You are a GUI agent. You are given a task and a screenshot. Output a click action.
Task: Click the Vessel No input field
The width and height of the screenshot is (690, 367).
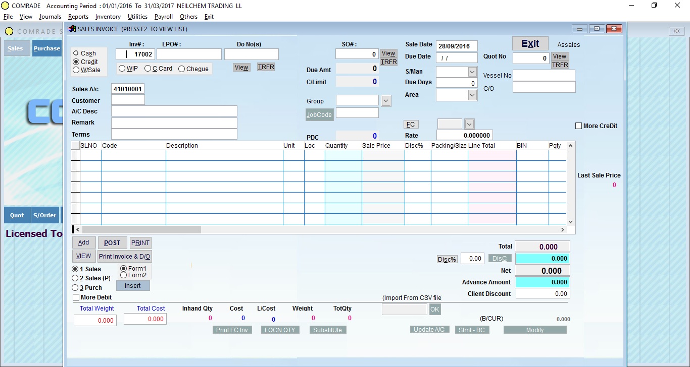(544, 76)
